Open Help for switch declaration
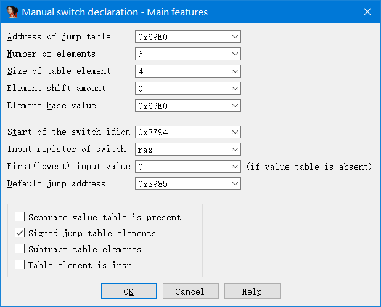This screenshot has height=307, width=381. (x=252, y=291)
